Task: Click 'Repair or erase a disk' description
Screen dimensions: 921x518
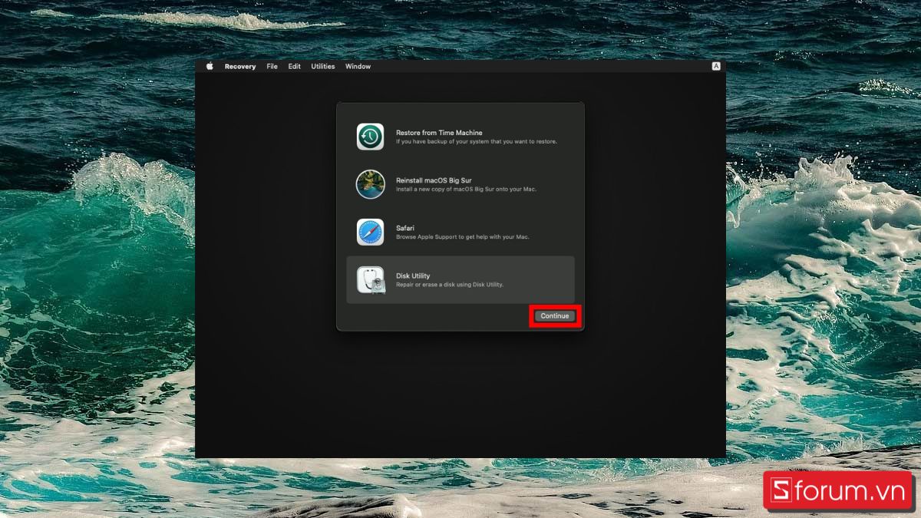Action: coord(449,285)
